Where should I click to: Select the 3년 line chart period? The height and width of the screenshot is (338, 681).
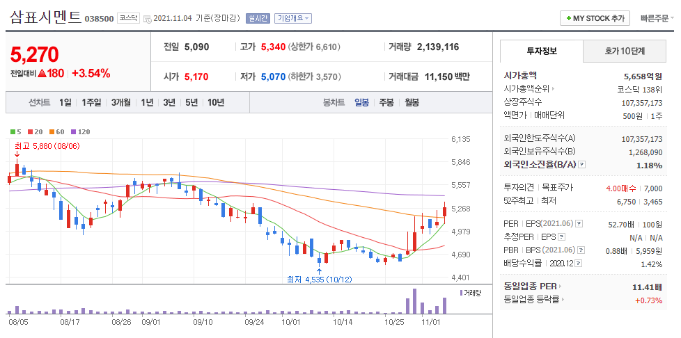pyautogui.click(x=169, y=103)
